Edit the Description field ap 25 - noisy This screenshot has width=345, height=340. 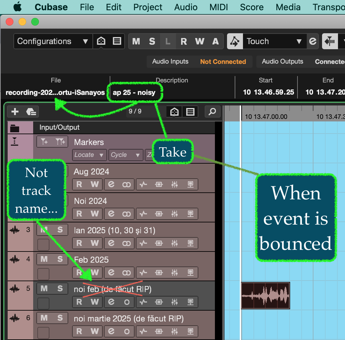[134, 92]
